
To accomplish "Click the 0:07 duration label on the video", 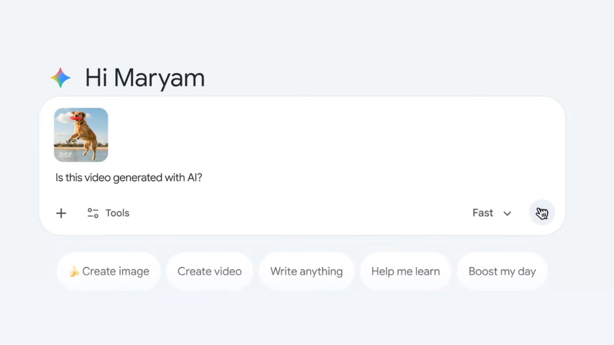I will click(x=65, y=155).
